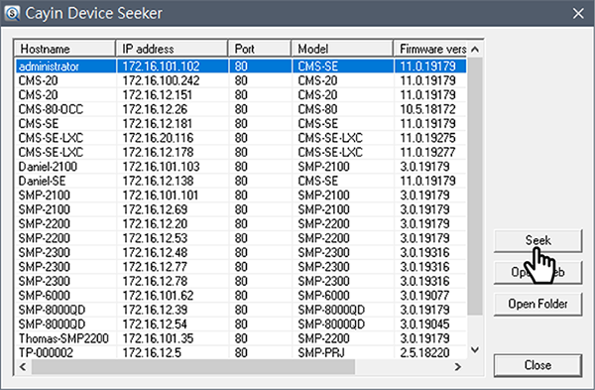
Task: Select host with IP 172.16.12.151
Action: pos(241,95)
